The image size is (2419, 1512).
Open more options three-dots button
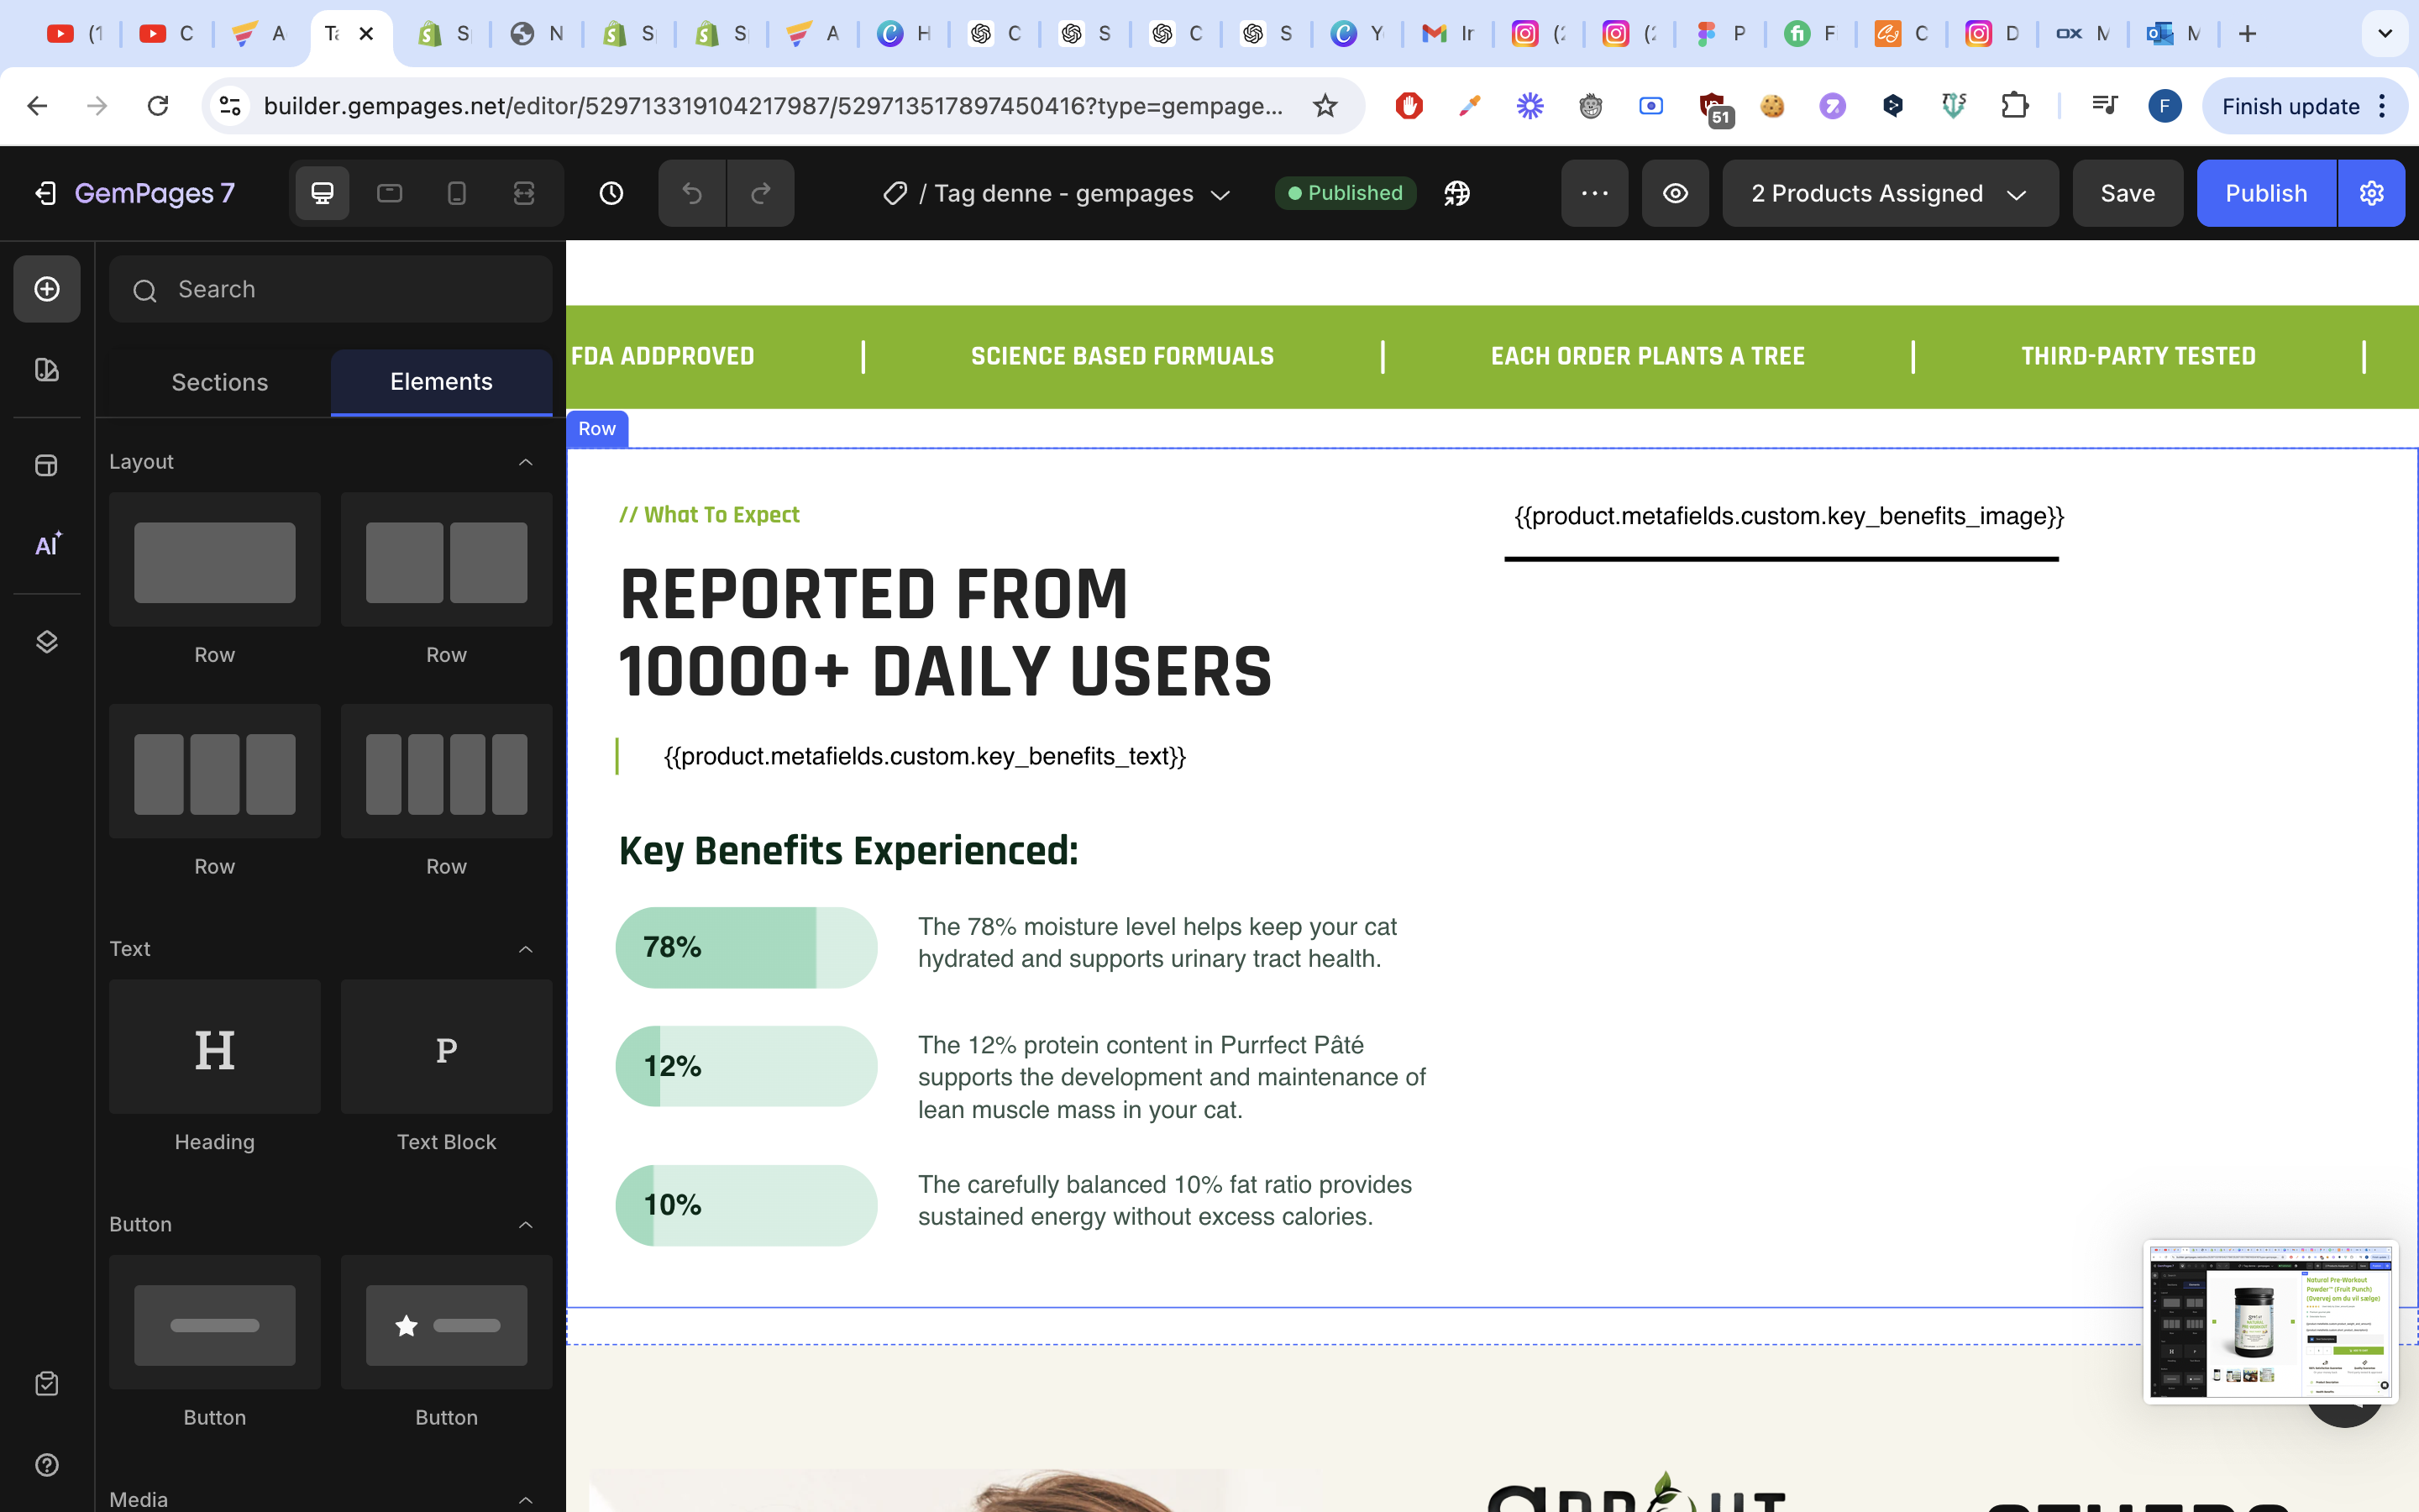[1594, 193]
